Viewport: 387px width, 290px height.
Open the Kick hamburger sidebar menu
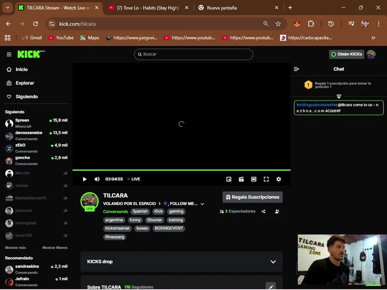(x=9, y=54)
